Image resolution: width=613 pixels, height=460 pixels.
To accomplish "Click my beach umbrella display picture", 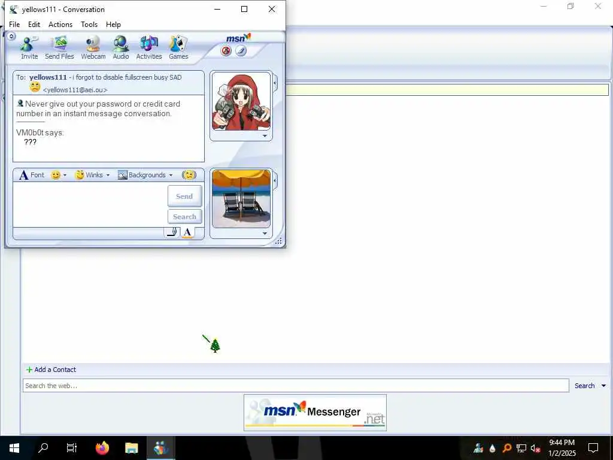I will [241, 198].
